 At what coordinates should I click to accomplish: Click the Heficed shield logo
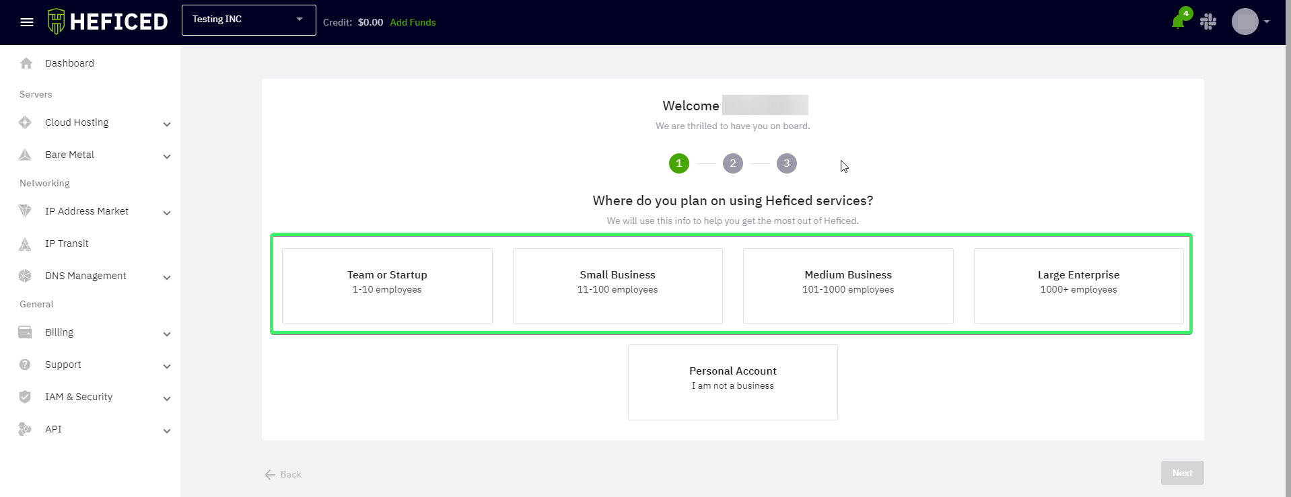(57, 22)
